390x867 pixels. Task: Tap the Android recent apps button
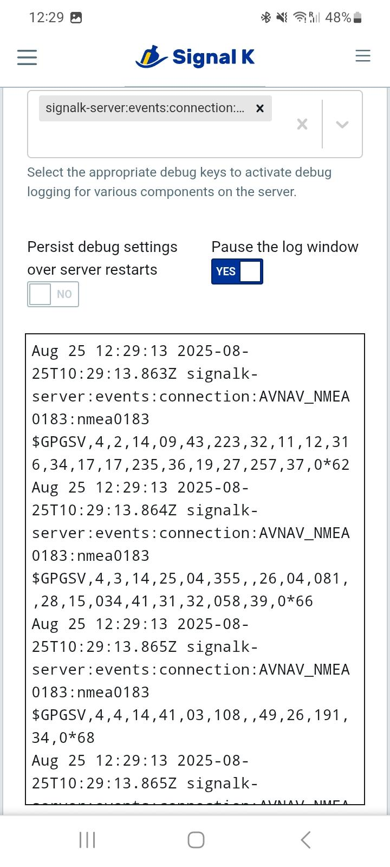pos(87,840)
